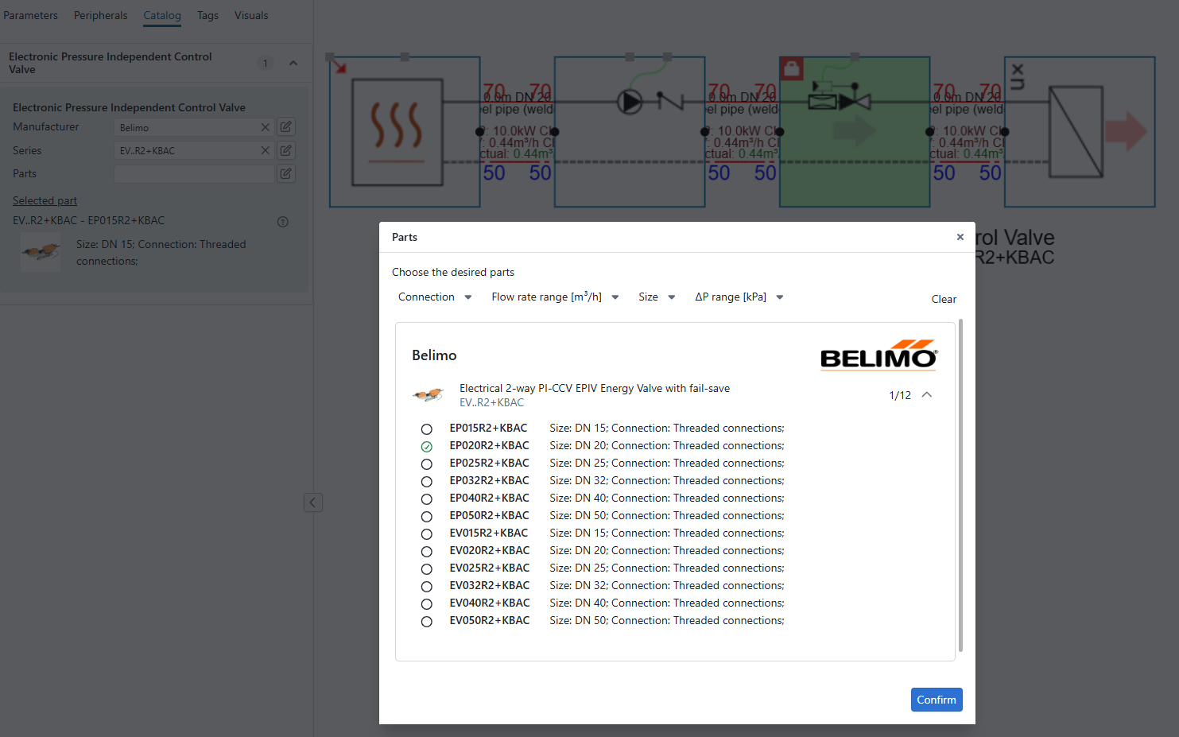Click the selected part help icon
1179x737 pixels.
coord(283,222)
